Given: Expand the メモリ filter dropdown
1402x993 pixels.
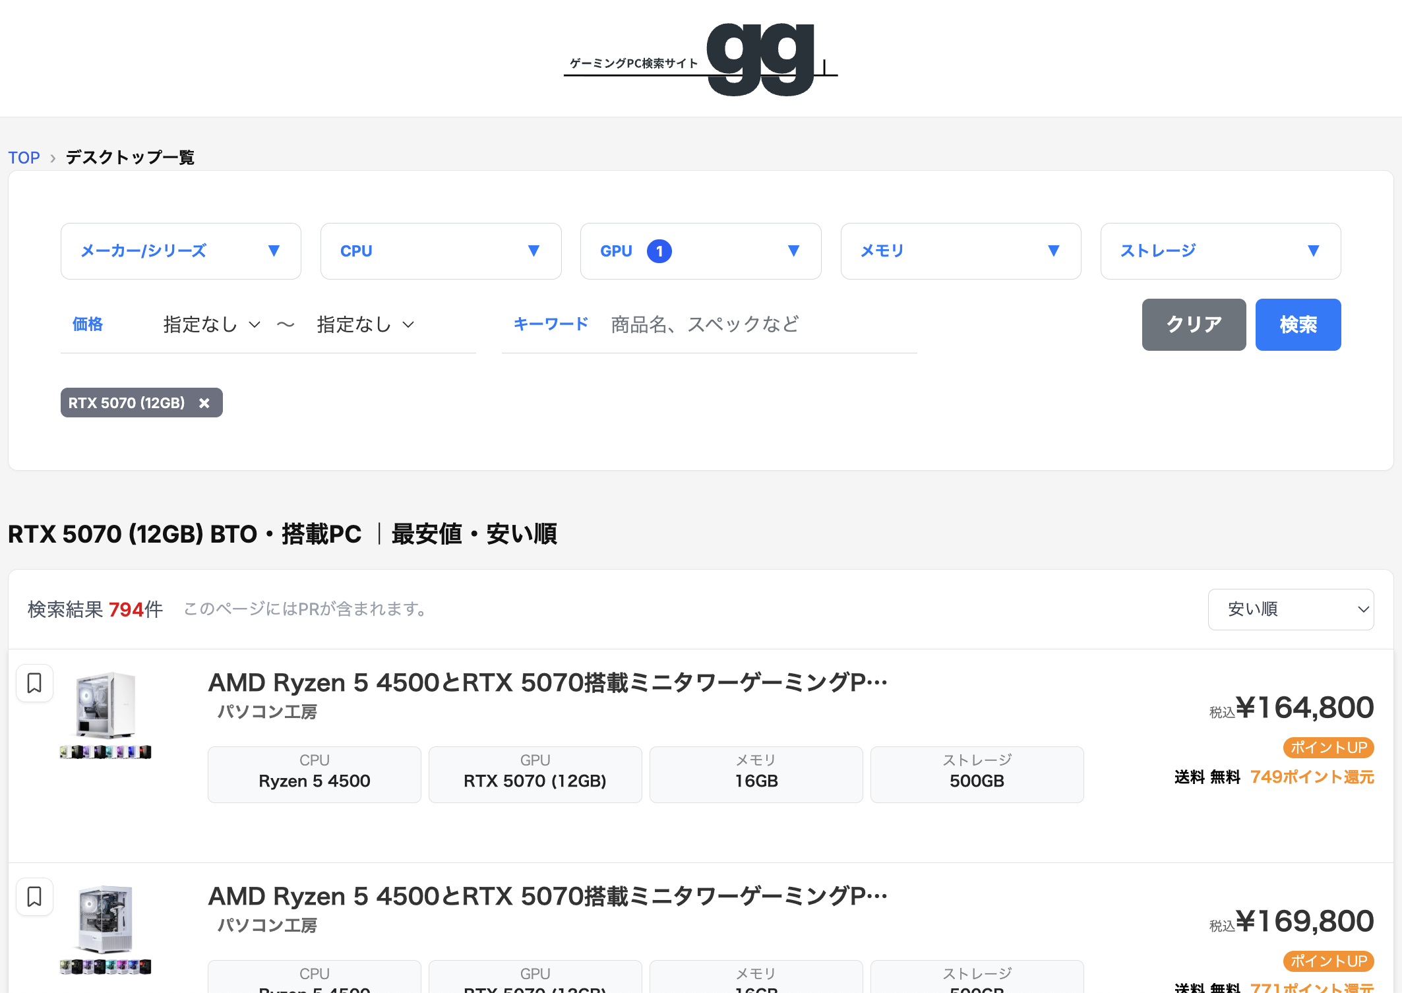Looking at the screenshot, I should point(960,251).
